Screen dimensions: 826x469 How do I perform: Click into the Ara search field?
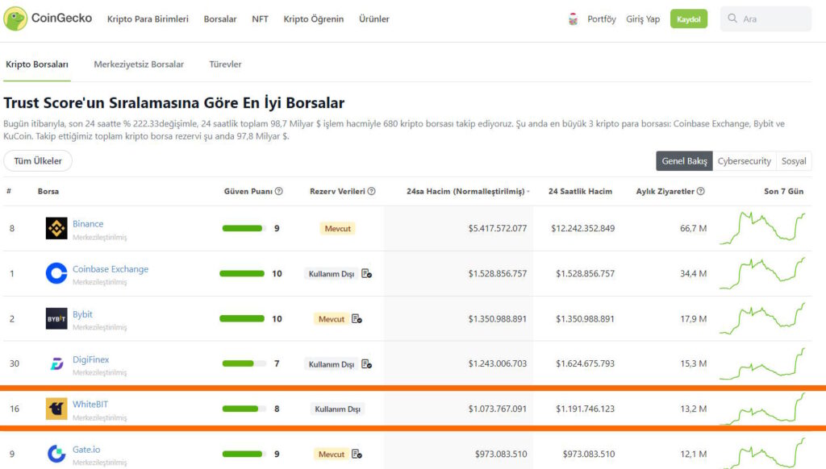point(766,19)
